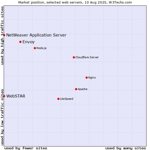The image size is (150, 150).
Task: Click the red Node.js data point
Action: 35,48
